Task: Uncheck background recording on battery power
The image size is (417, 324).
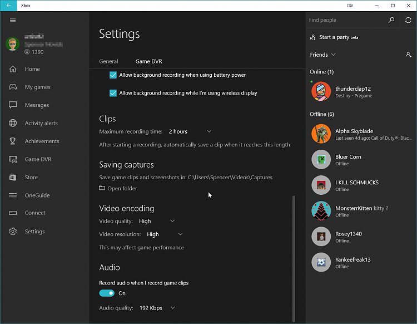Action: (x=113, y=75)
